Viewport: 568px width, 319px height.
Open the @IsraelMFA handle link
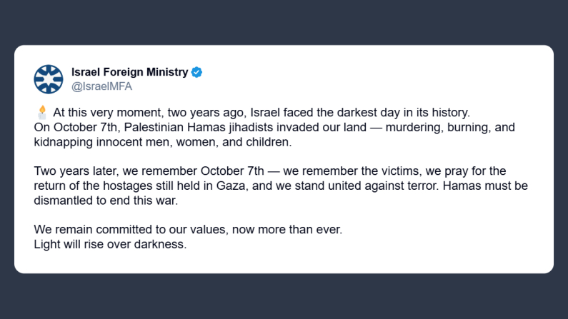tap(101, 86)
